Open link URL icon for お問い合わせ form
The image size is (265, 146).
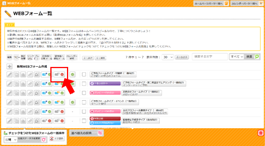coord(30,93)
